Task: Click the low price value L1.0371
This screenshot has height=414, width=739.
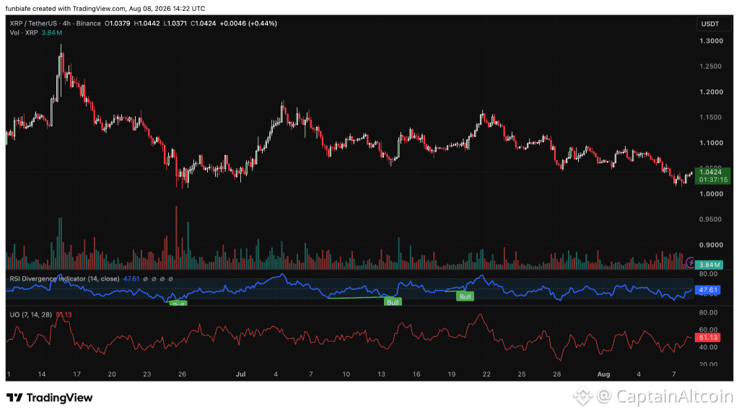Action: pyautogui.click(x=175, y=23)
